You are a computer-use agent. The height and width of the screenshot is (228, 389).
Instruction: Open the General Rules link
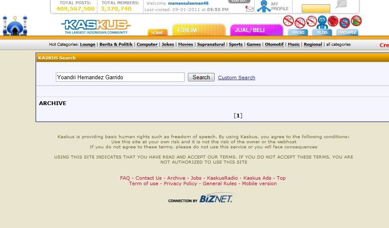point(220,184)
